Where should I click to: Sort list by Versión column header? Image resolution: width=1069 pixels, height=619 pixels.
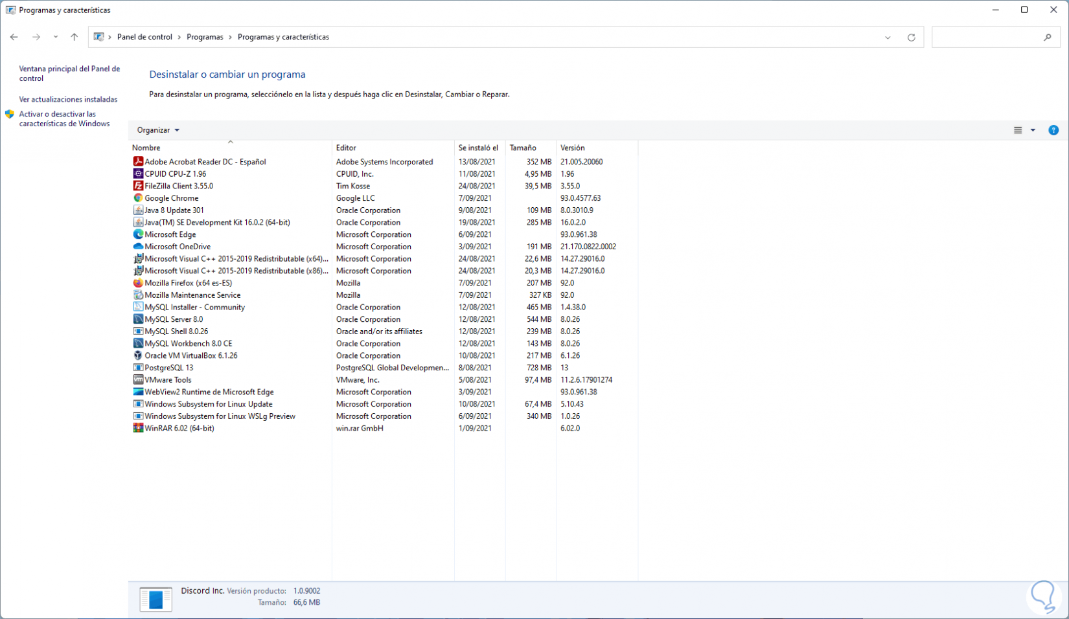pos(597,148)
